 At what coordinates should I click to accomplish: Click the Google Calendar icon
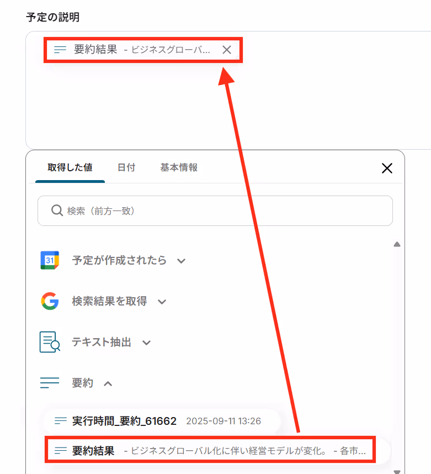pos(50,260)
